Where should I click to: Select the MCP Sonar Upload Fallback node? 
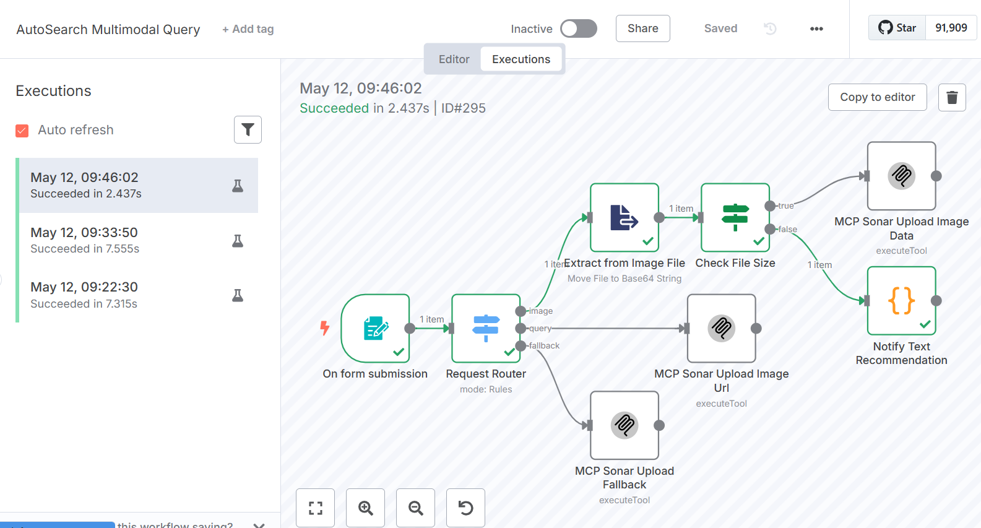pos(624,425)
